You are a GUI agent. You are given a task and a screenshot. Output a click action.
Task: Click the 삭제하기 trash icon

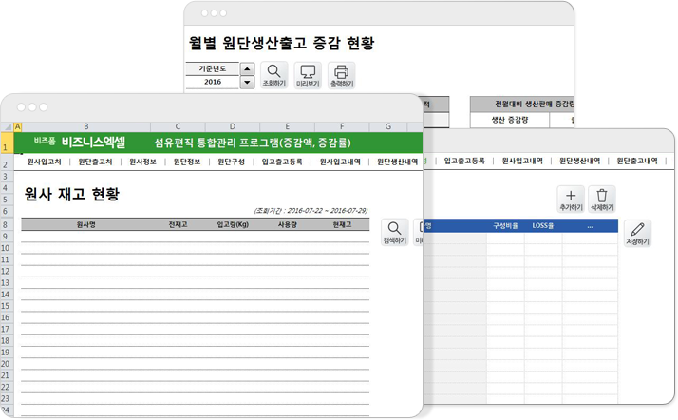pyautogui.click(x=601, y=198)
